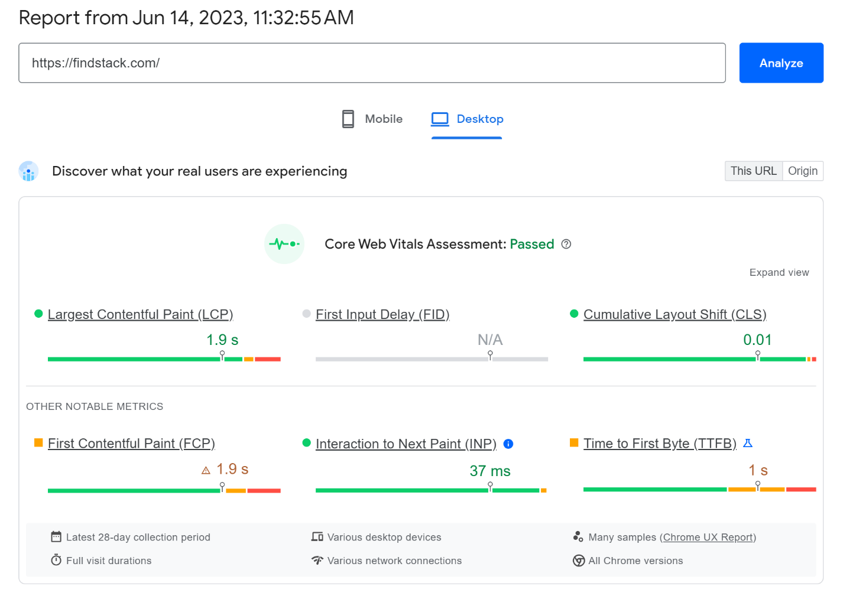This screenshot has width=843, height=596.
Task: Click the desktop laptop icon
Action: tap(440, 119)
